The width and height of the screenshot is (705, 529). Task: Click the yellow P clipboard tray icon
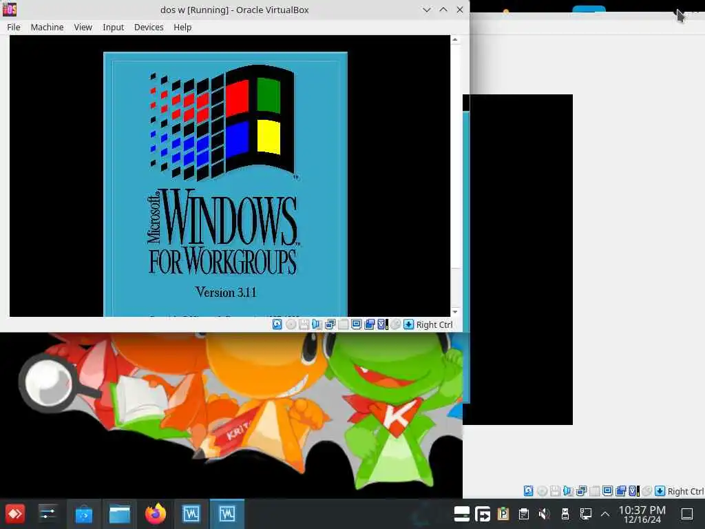[503, 514]
